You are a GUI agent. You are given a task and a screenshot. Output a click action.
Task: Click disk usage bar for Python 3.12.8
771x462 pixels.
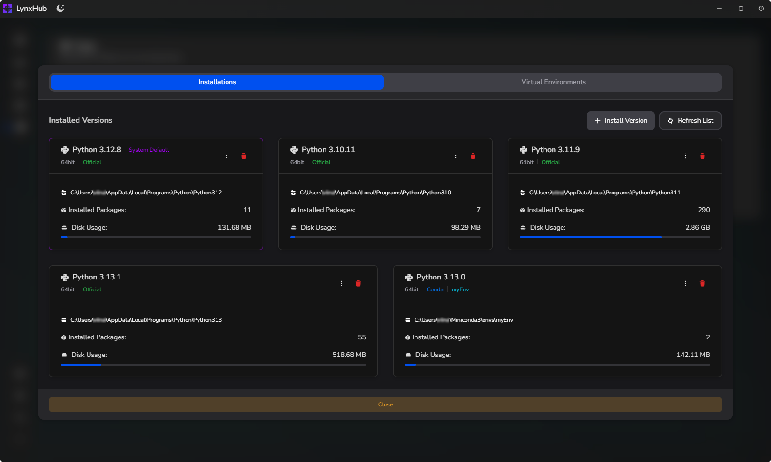click(156, 237)
